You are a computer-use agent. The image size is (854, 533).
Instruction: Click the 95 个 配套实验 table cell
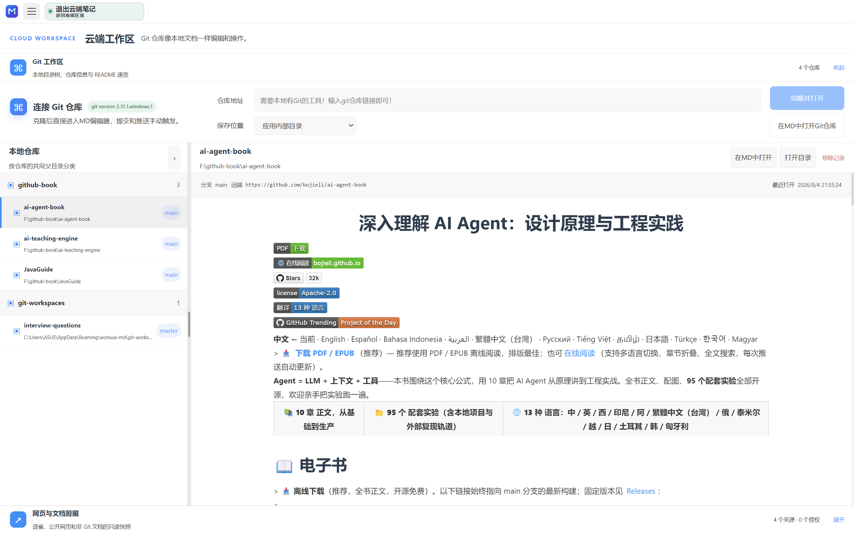click(x=433, y=419)
